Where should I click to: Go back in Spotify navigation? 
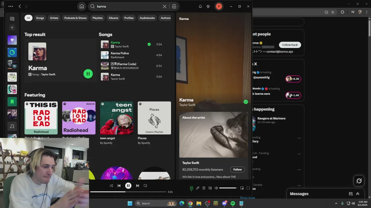20,6
